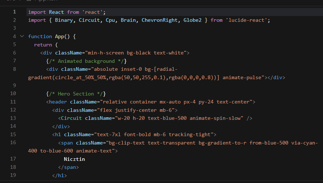
Task: Select line number 16 in the gutter
Action: 13,142
